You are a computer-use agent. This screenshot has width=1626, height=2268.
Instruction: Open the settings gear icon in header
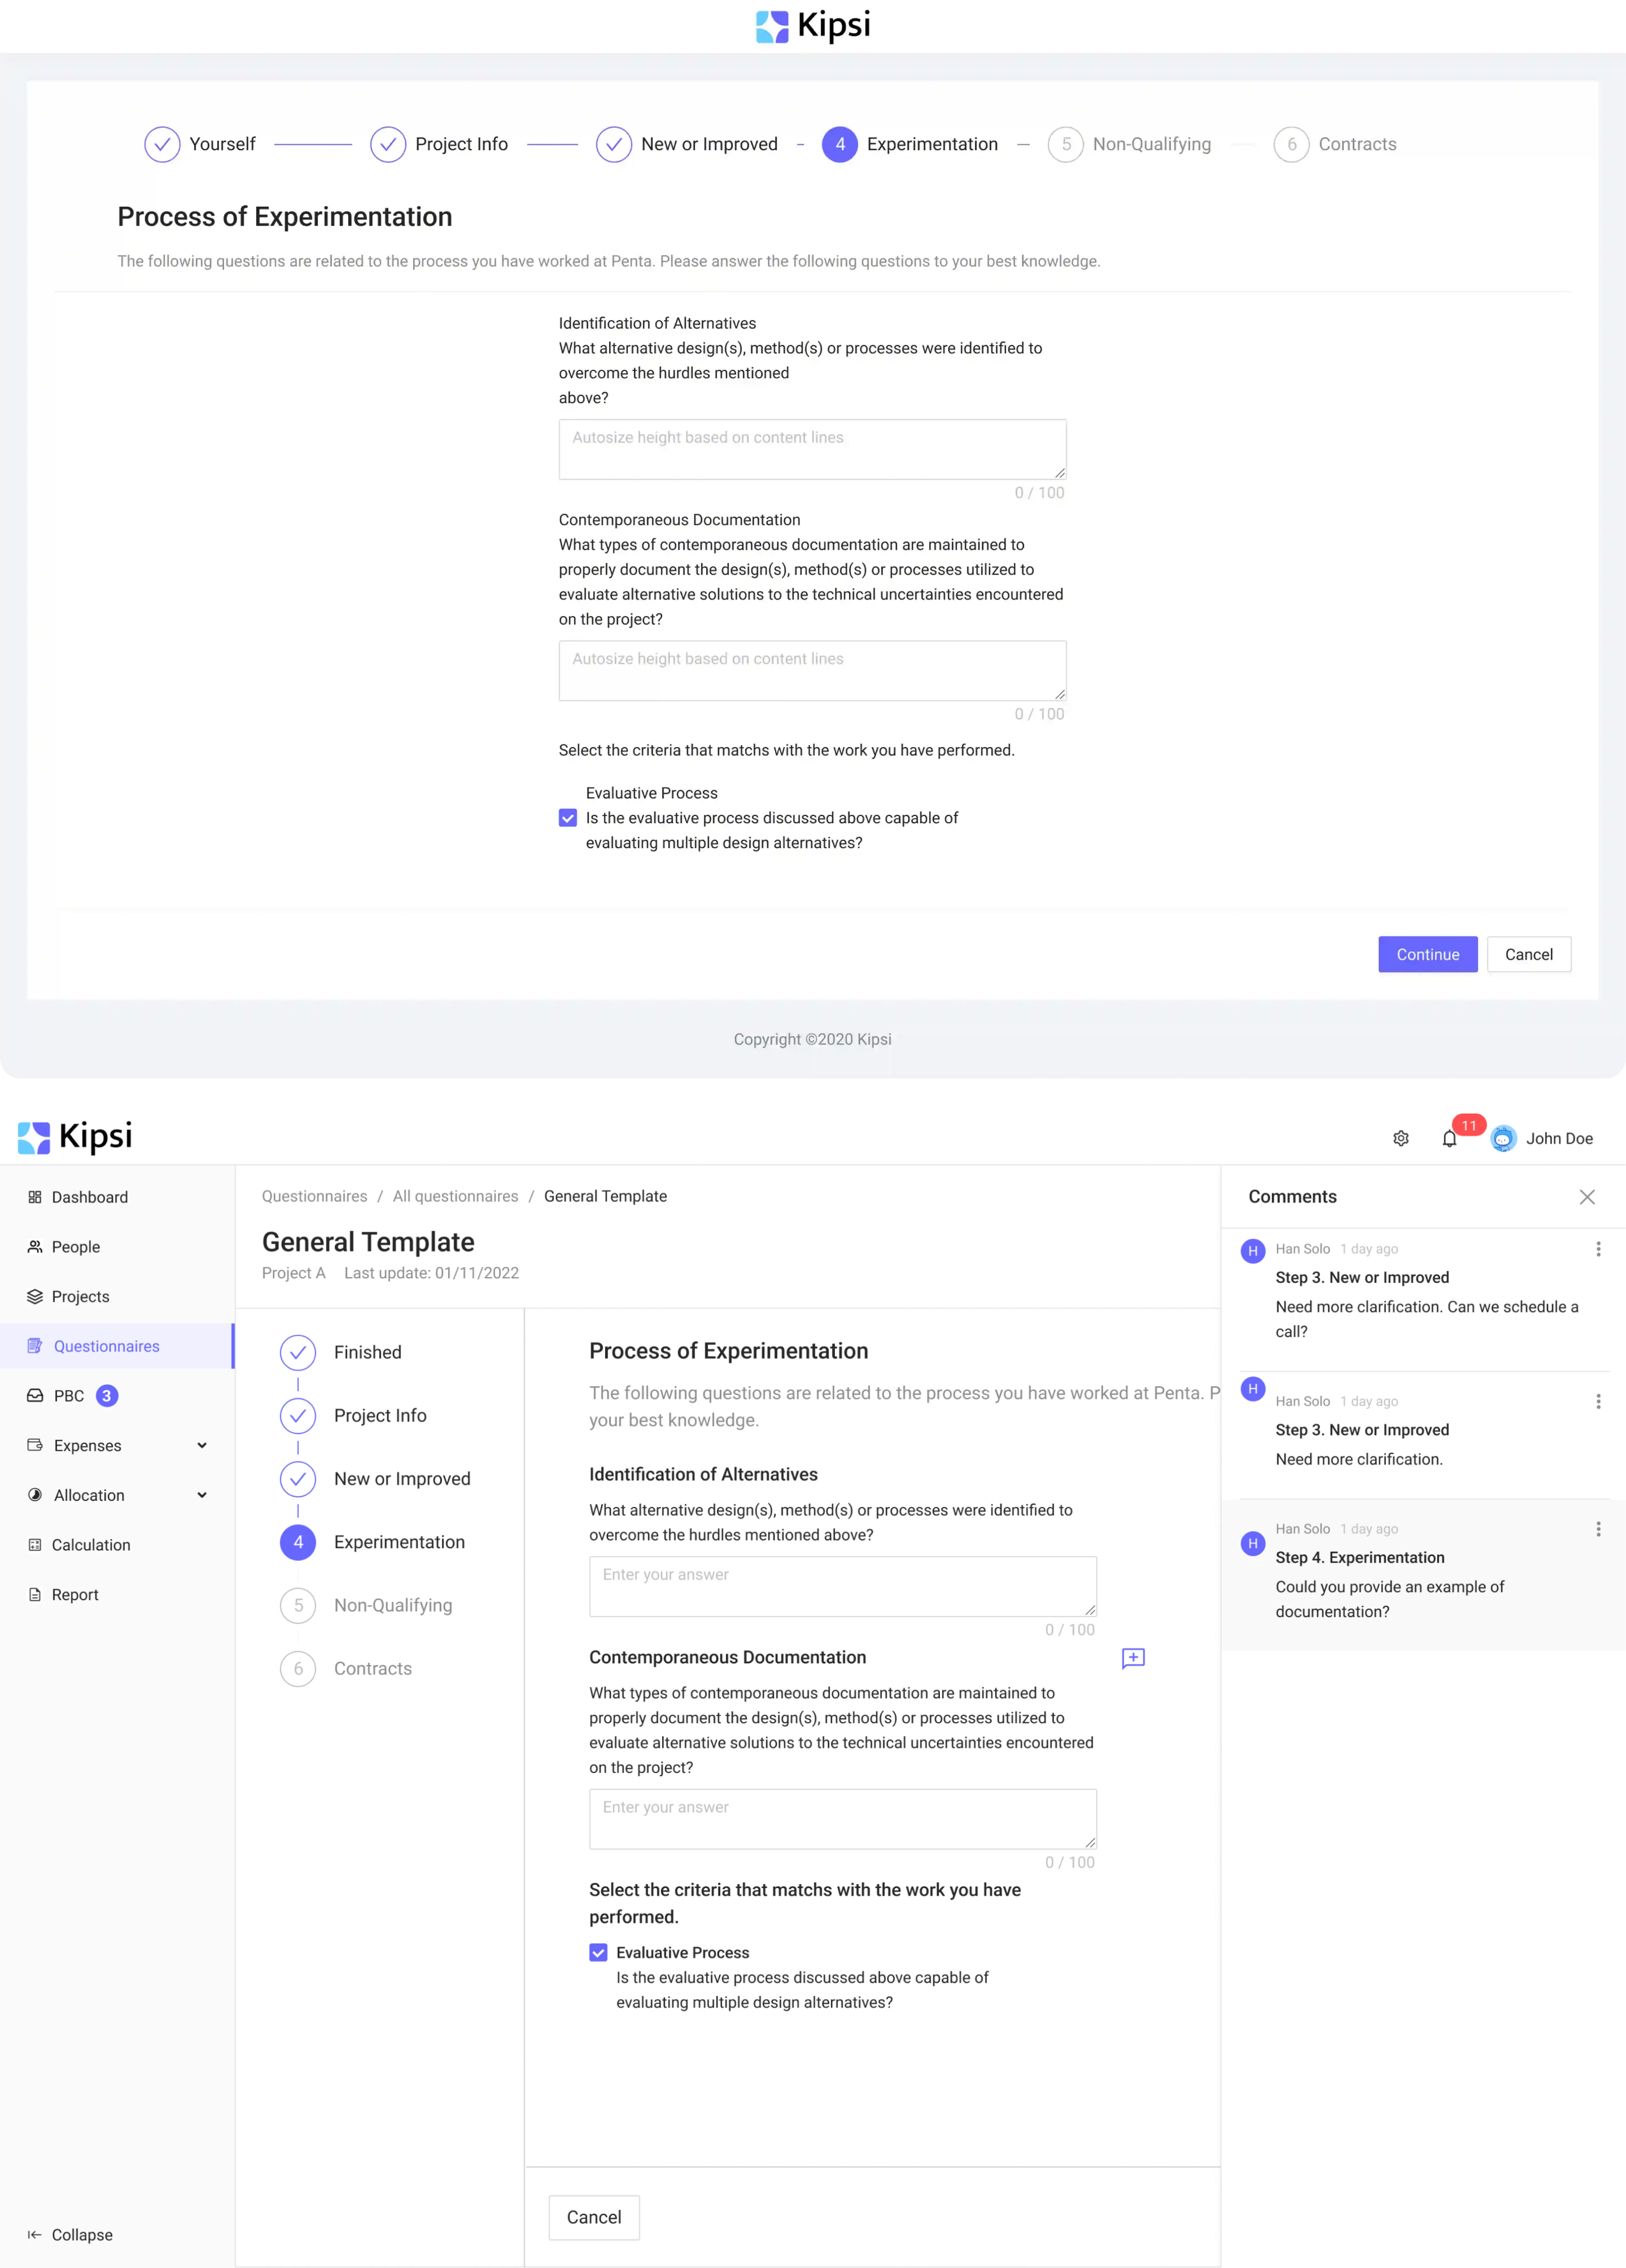pos(1401,1138)
